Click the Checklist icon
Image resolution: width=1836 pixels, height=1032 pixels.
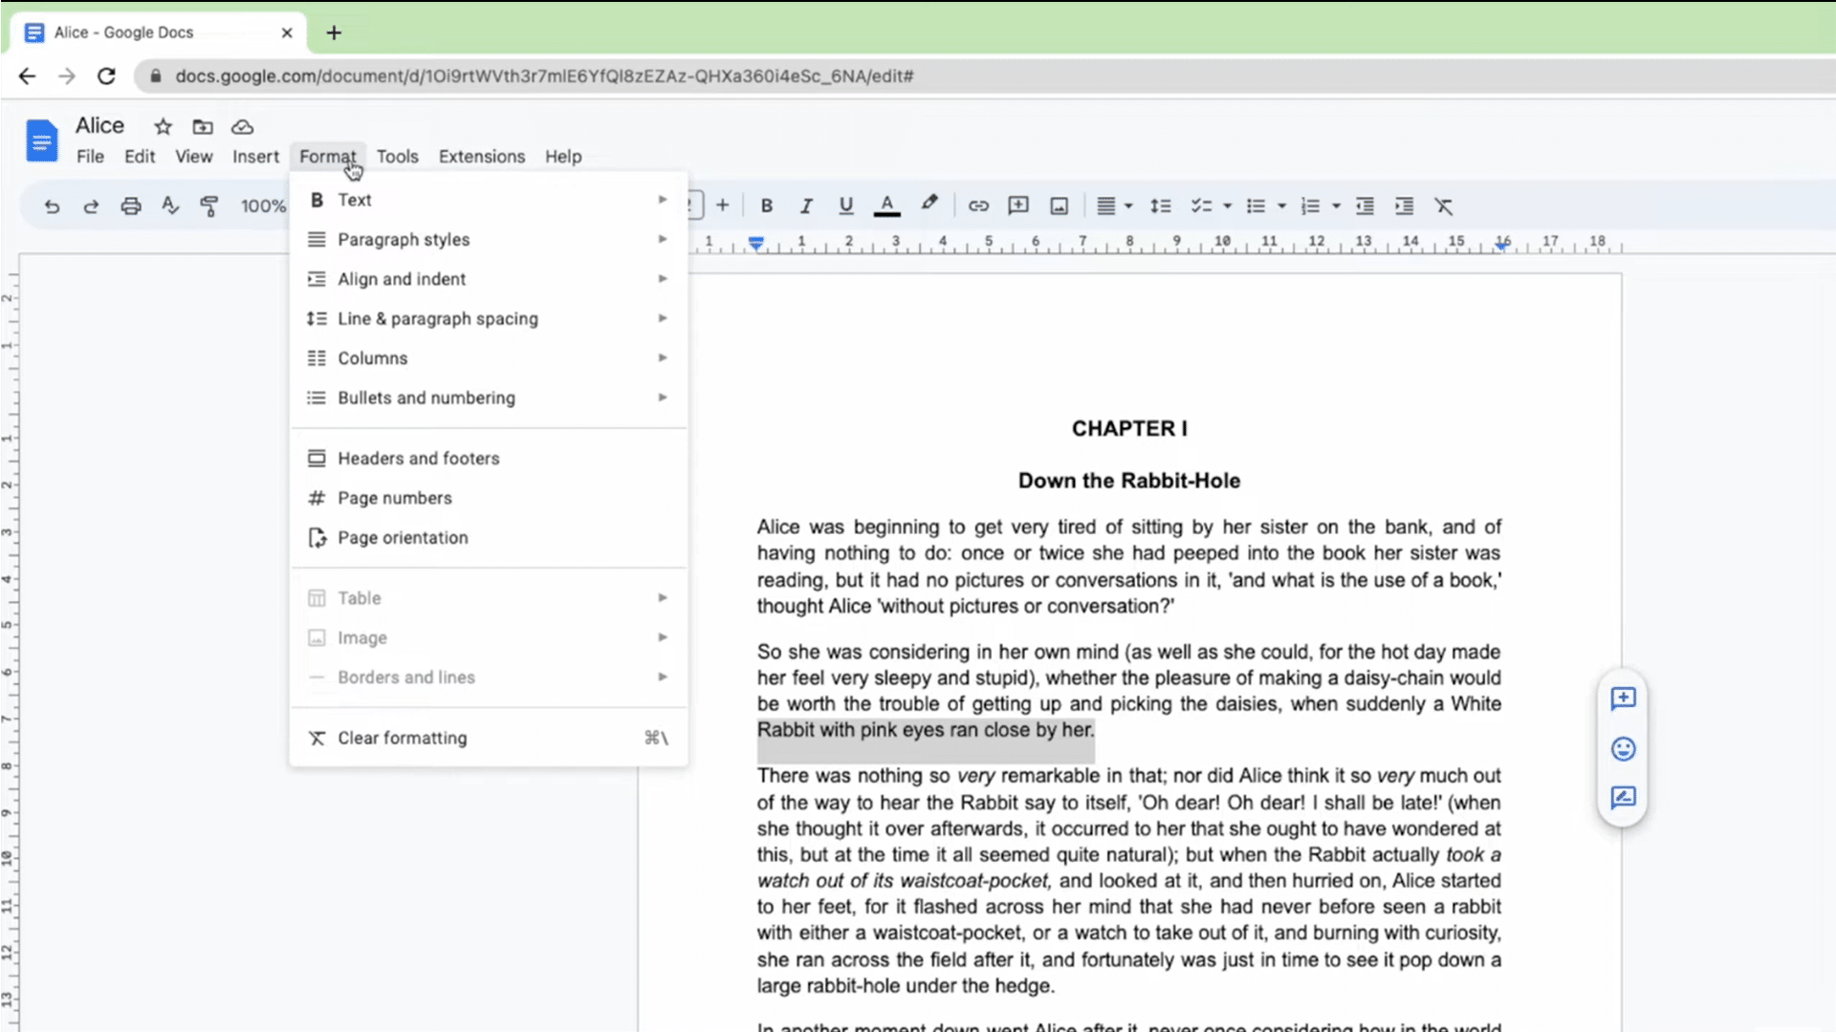(x=1201, y=205)
